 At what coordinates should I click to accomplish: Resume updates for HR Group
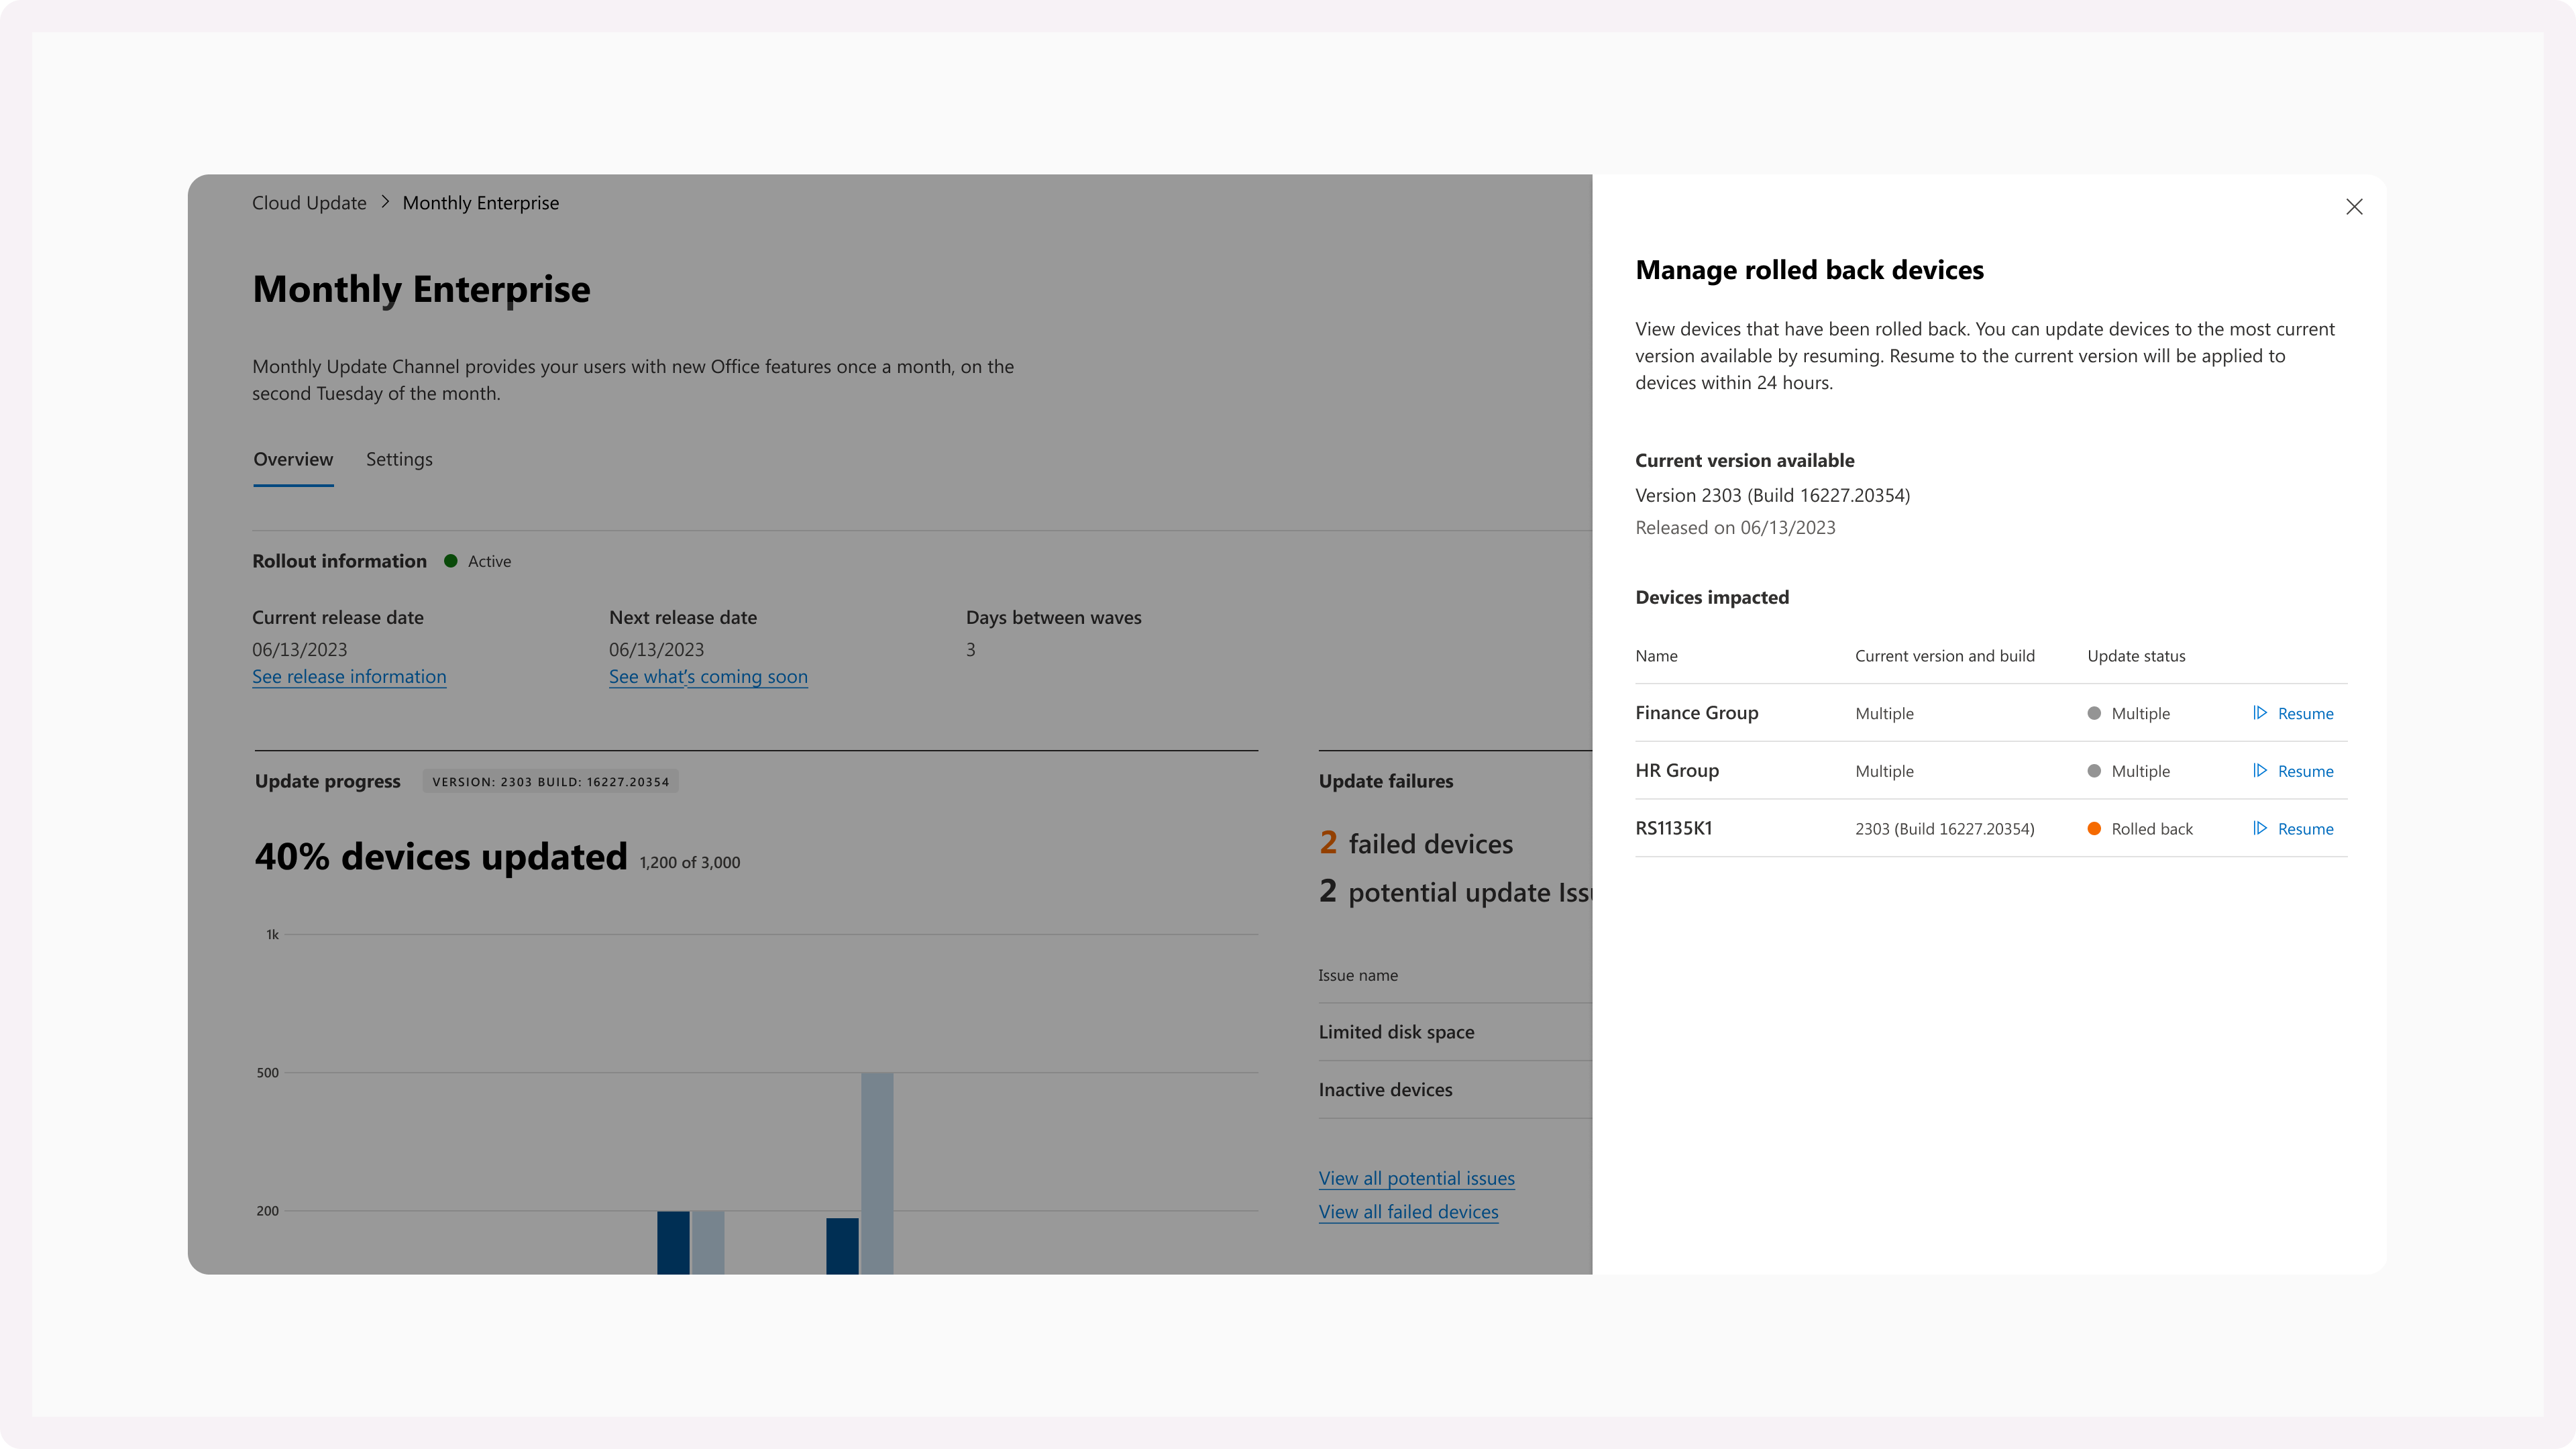pos(2292,771)
